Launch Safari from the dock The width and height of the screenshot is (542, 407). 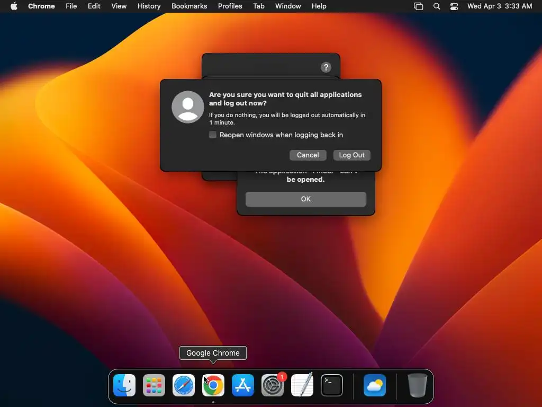pos(184,385)
